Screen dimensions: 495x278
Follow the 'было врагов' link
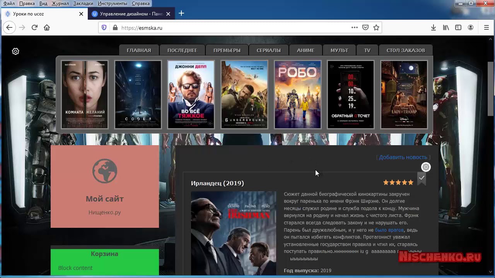tap(389, 230)
